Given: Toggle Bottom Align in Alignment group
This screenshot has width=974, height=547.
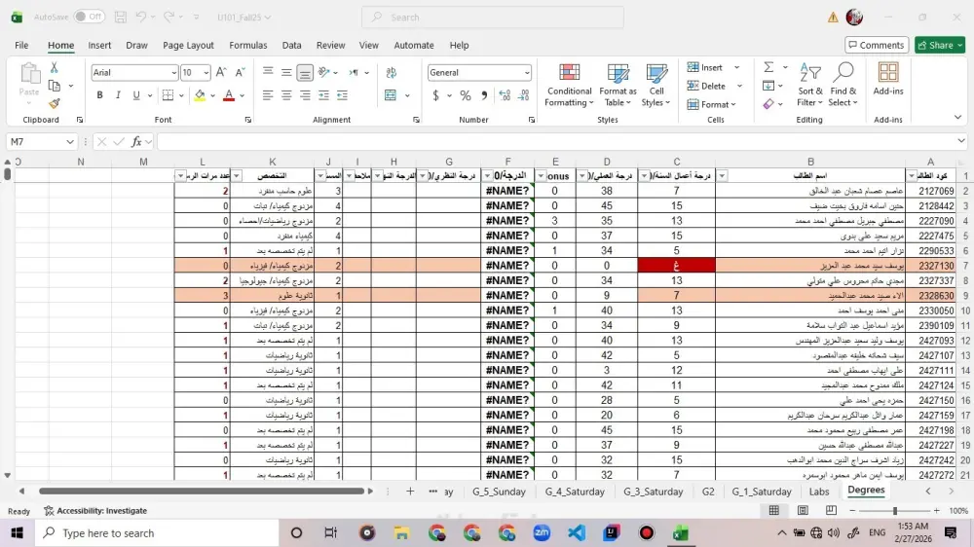Looking at the screenshot, I should [x=305, y=73].
